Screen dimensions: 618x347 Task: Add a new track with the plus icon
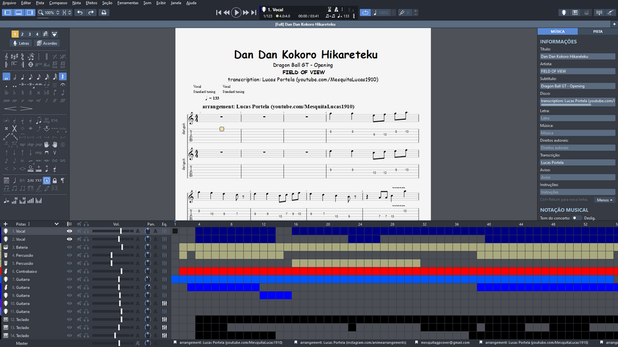click(6, 224)
